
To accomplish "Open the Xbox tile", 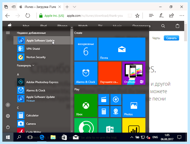I will click(x=86, y=106).
